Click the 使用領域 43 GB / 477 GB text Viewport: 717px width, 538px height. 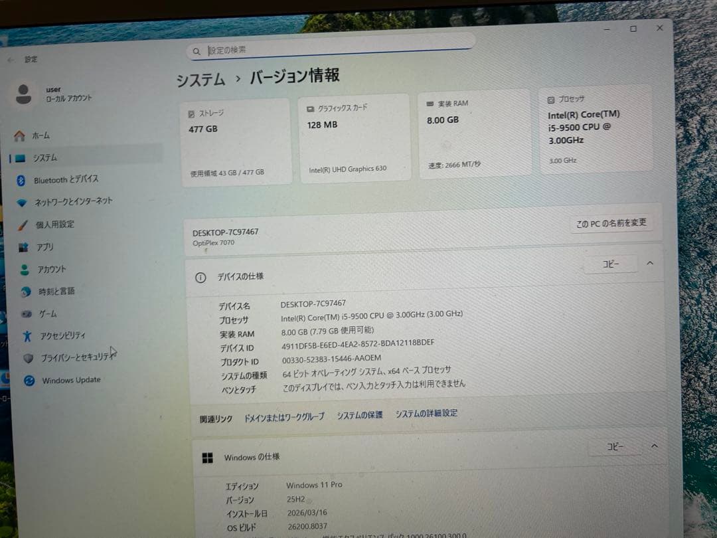click(x=227, y=173)
